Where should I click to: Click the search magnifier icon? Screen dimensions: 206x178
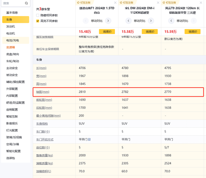click(x=26, y=3)
